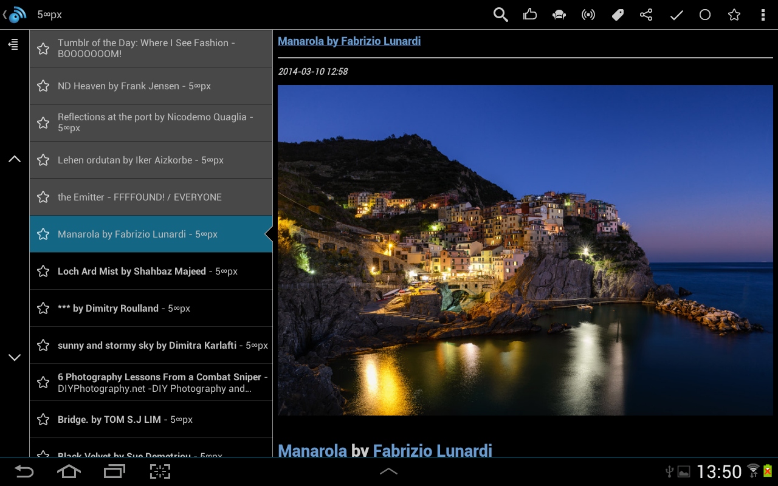Expand the bottom bar with the caret
The height and width of the screenshot is (486, 778).
click(388, 470)
